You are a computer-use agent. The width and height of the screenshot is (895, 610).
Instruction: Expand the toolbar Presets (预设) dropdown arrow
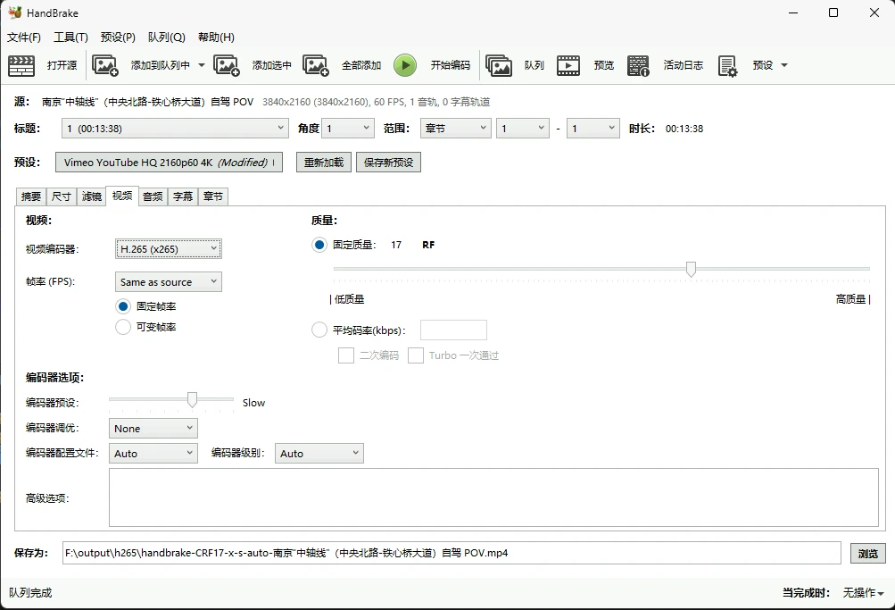tap(784, 65)
